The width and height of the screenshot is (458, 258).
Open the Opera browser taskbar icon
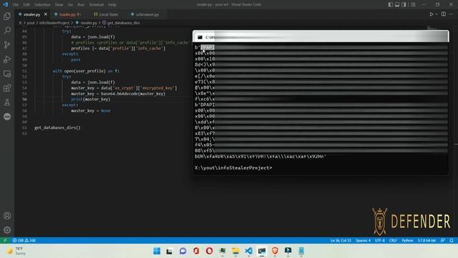pos(210,251)
